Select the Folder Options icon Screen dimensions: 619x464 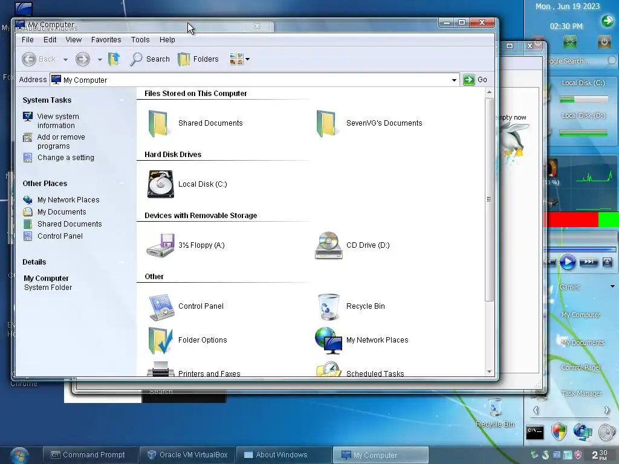tap(160, 340)
